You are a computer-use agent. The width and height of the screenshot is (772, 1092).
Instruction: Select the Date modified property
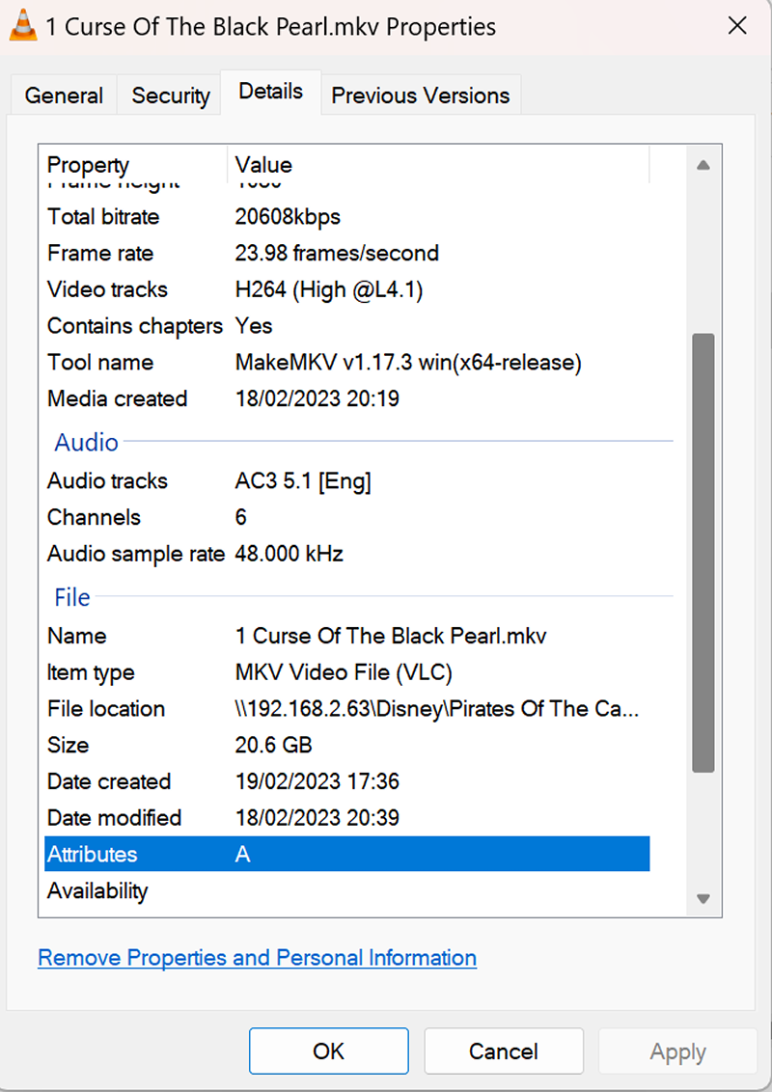pyautogui.click(x=114, y=818)
